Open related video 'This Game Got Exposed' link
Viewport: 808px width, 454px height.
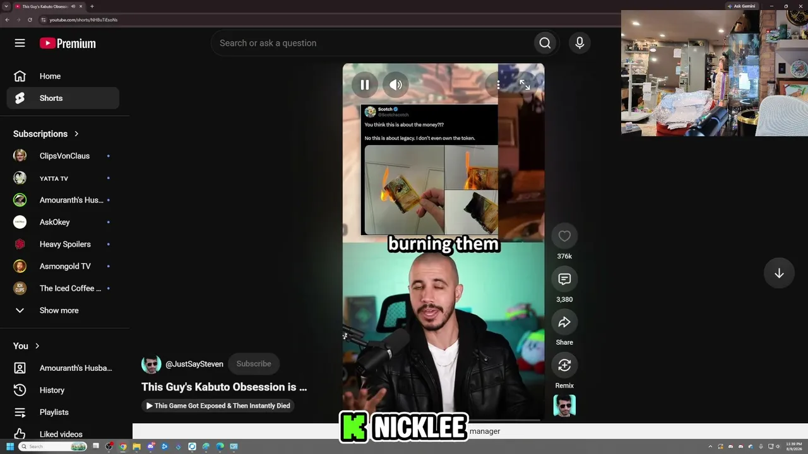point(218,405)
